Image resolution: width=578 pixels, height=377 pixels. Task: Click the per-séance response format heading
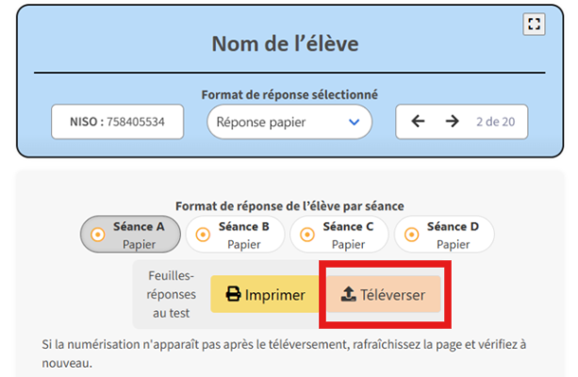point(289,205)
